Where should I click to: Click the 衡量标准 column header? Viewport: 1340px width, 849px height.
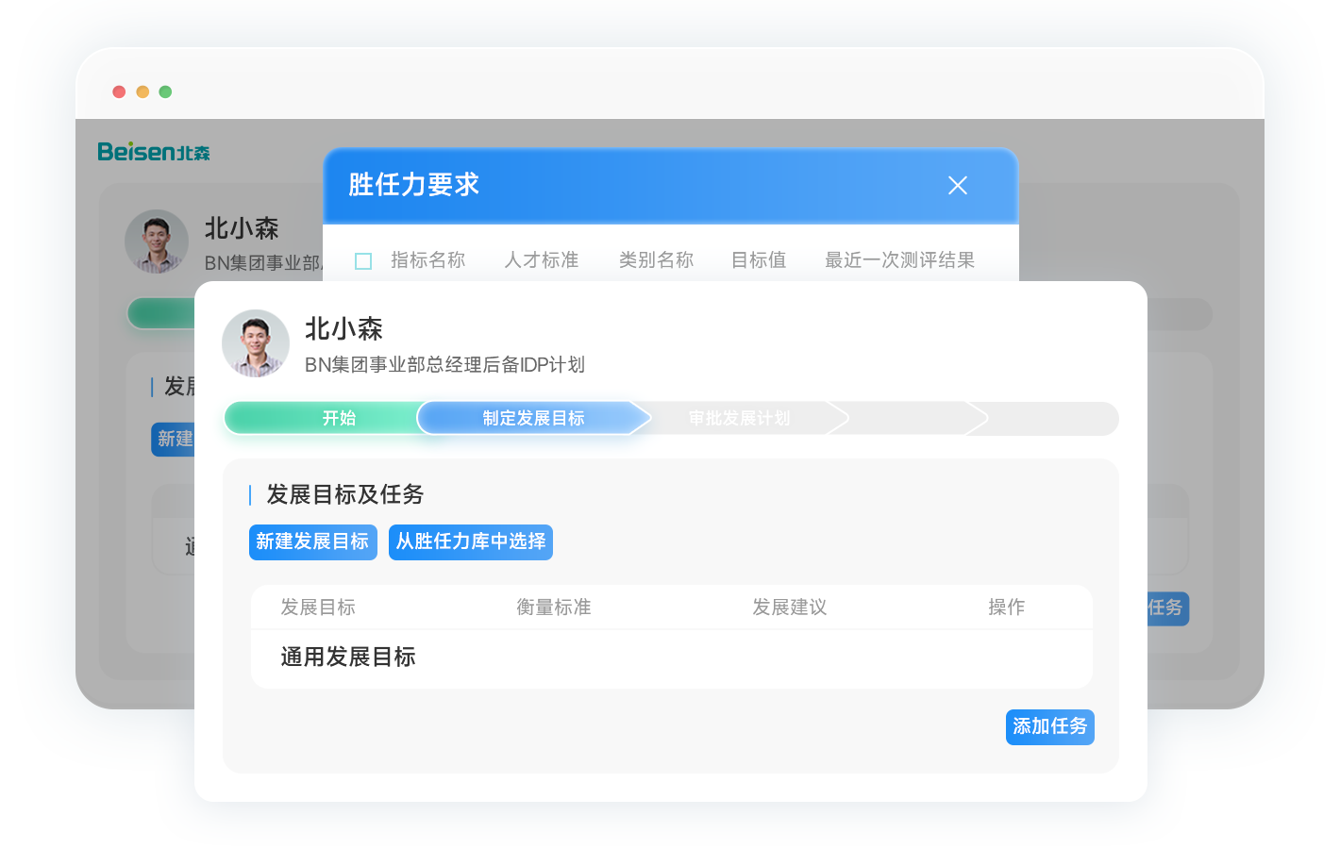[553, 608]
